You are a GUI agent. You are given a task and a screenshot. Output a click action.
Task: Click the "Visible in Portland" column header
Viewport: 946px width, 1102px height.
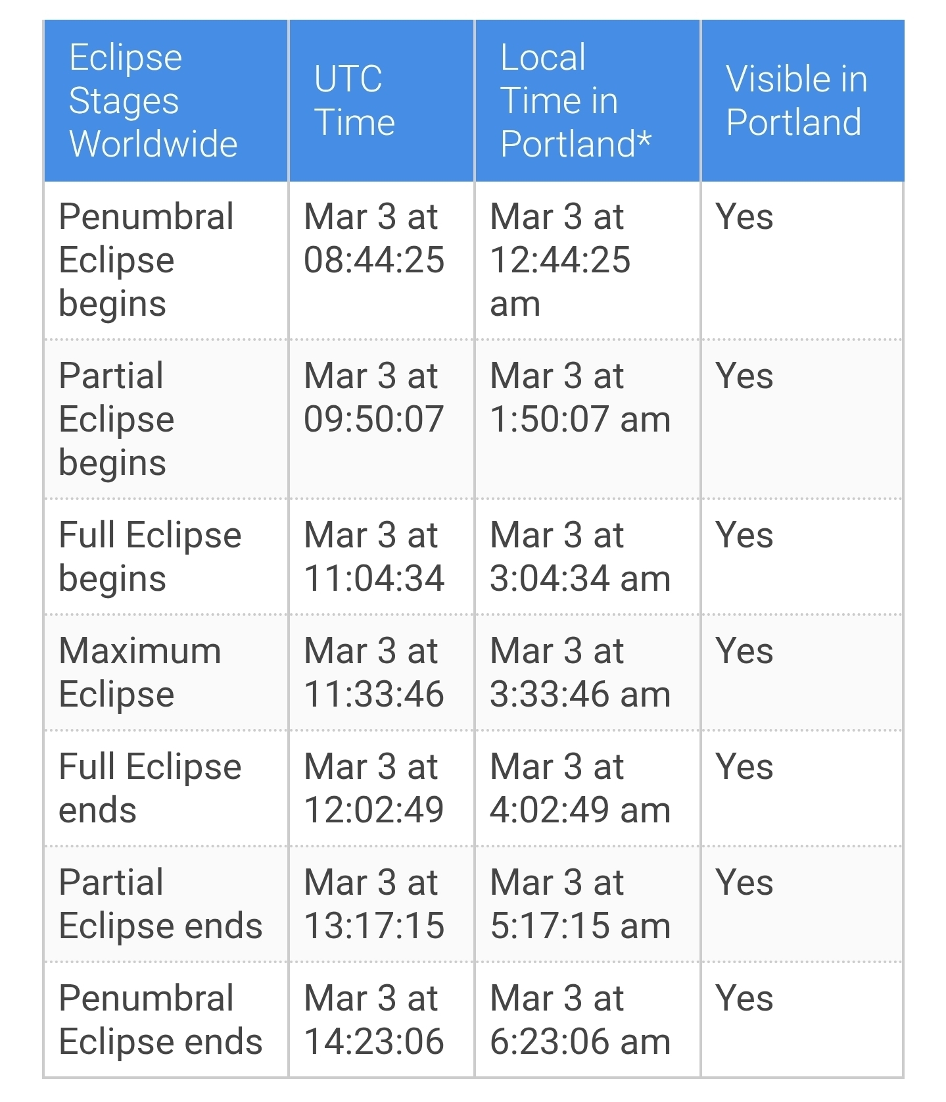796,101
